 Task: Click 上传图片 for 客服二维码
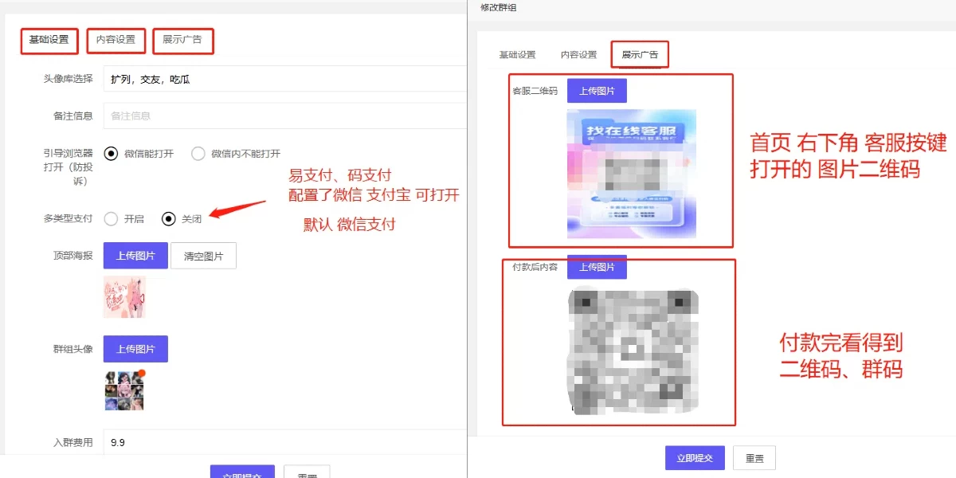tap(597, 91)
